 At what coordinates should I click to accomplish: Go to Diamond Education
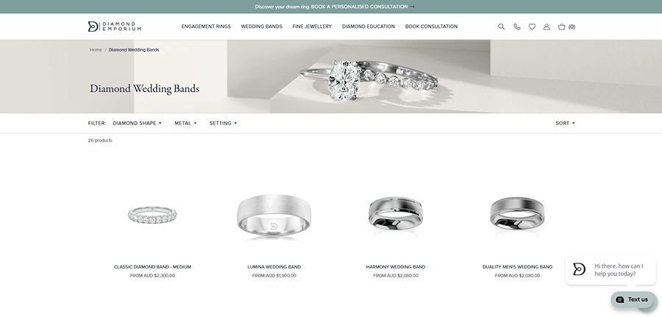click(369, 26)
